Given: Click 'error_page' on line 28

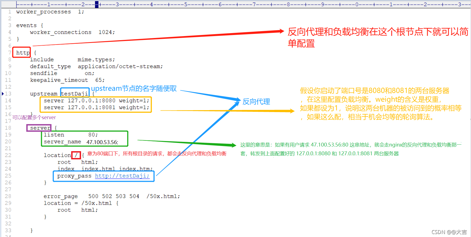Looking at the screenshot, I should pyautogui.click(x=61, y=196).
